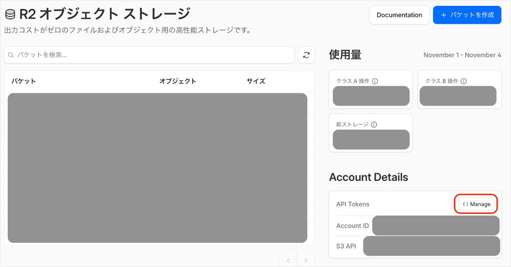The image size is (511, 267).
Task: Click the R2 オブジェクト ストレージ title
Action: (105, 14)
